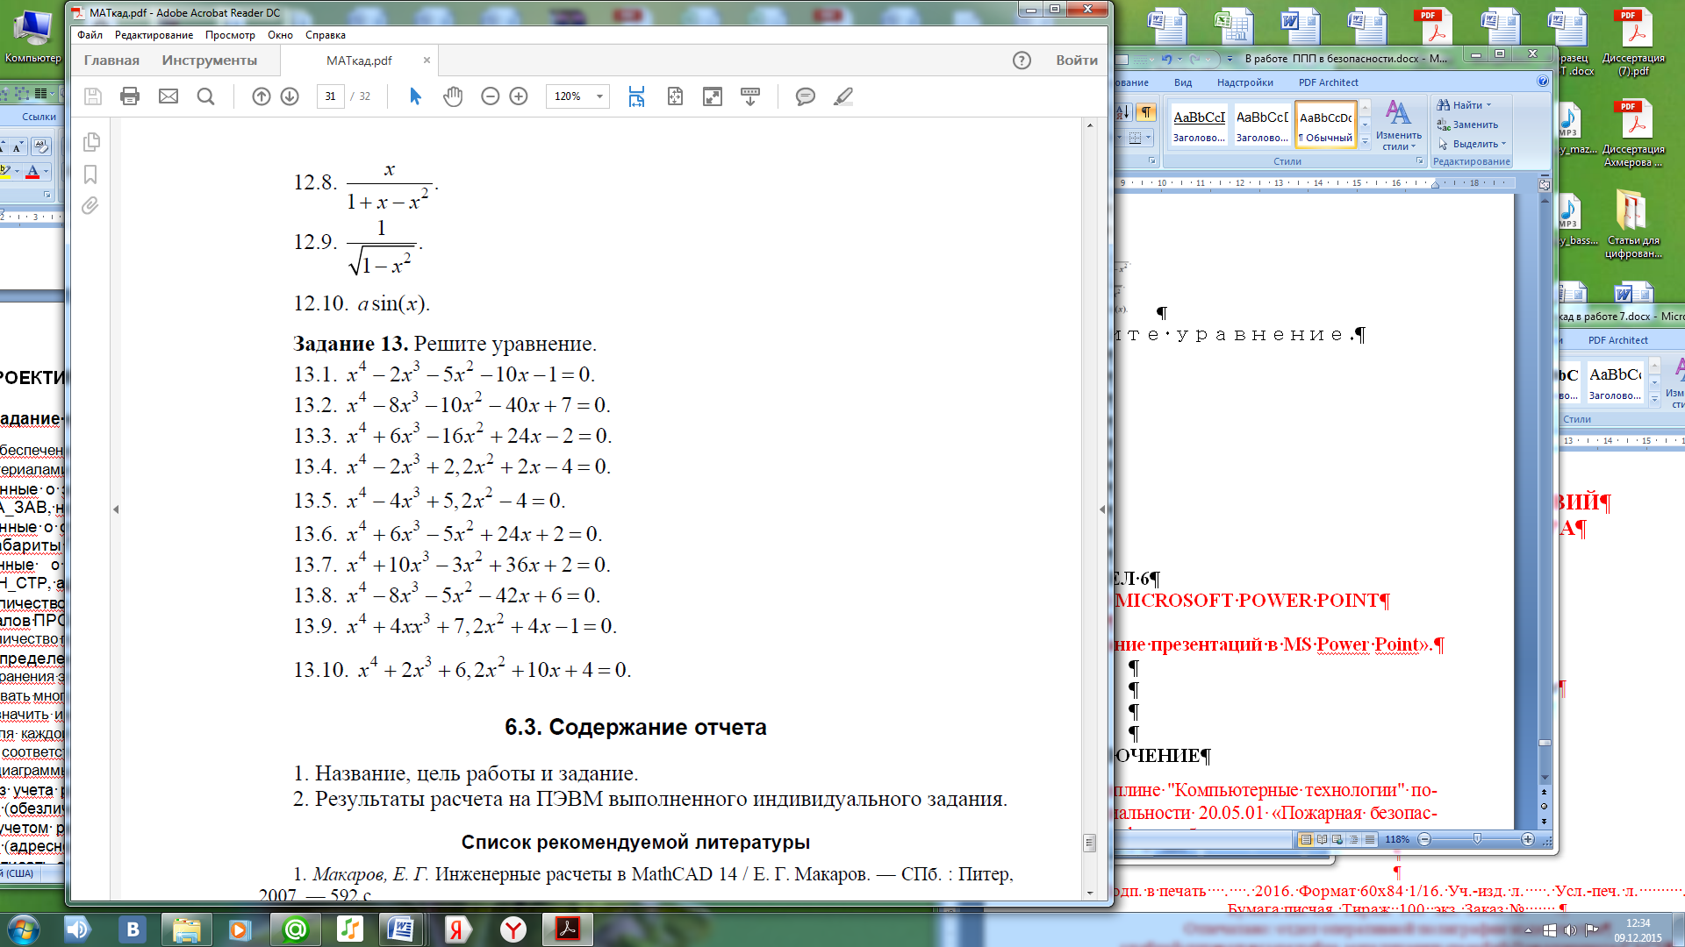Expand the Найти dropdown in Word

coord(1488,105)
